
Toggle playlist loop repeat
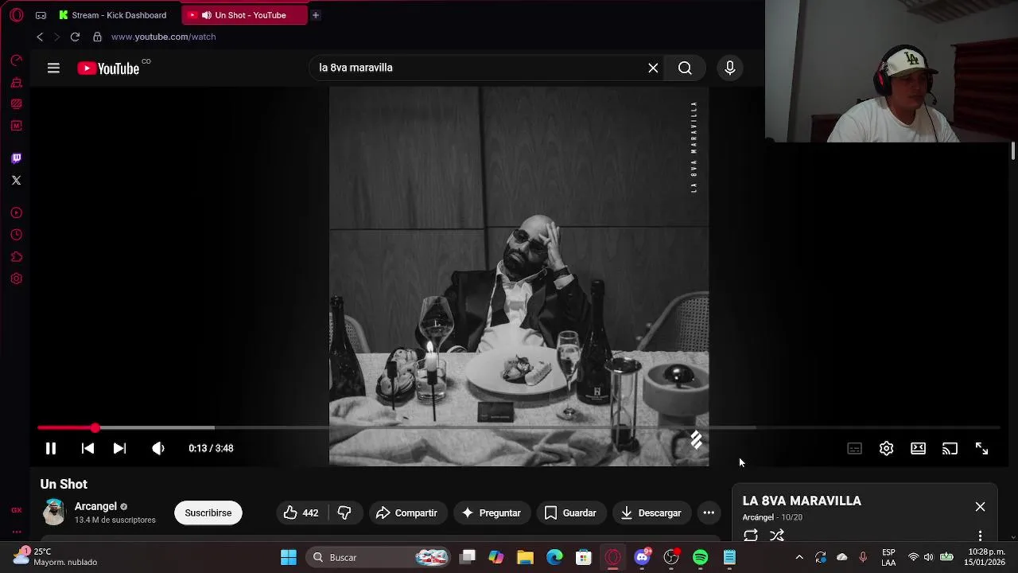click(750, 536)
